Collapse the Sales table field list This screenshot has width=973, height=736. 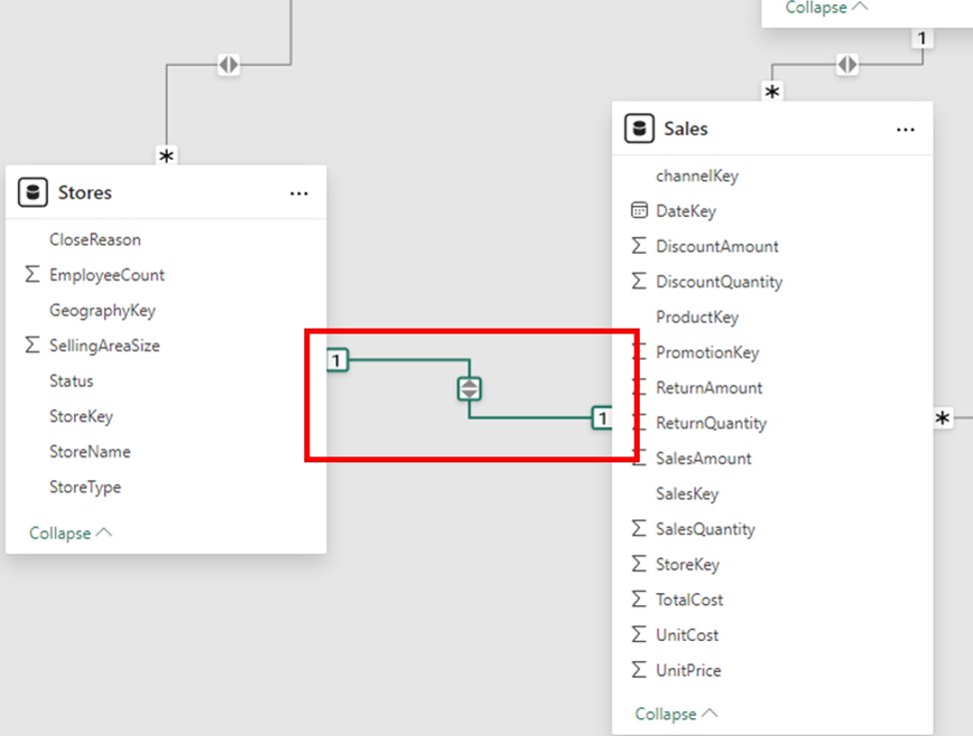pyautogui.click(x=677, y=714)
